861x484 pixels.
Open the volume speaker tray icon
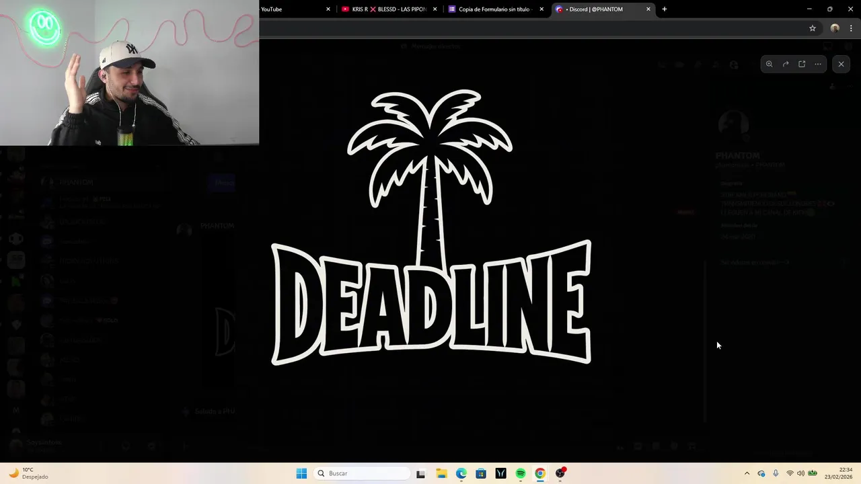pyautogui.click(x=800, y=473)
